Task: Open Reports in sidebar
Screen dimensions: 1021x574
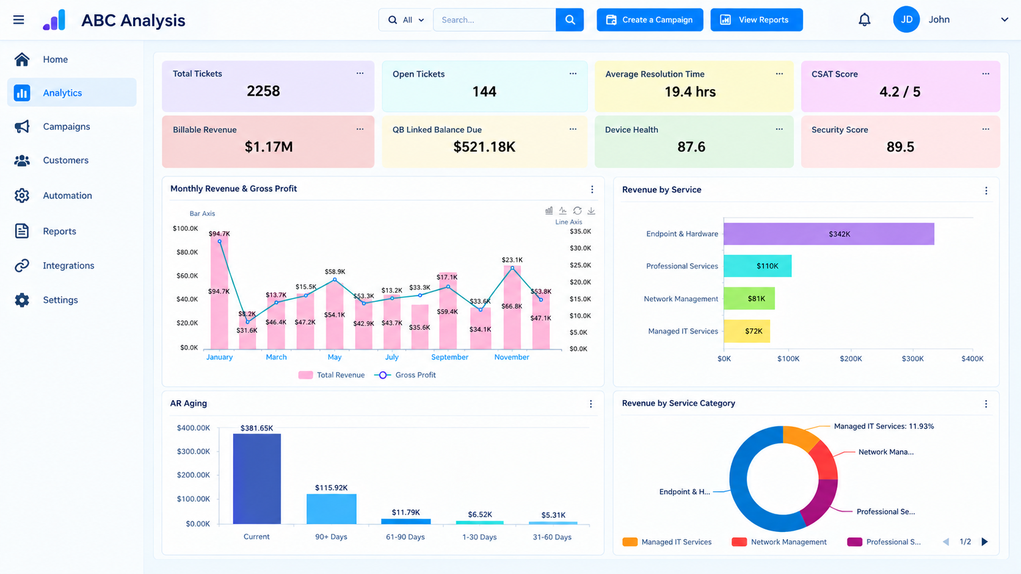Action: 71,231
